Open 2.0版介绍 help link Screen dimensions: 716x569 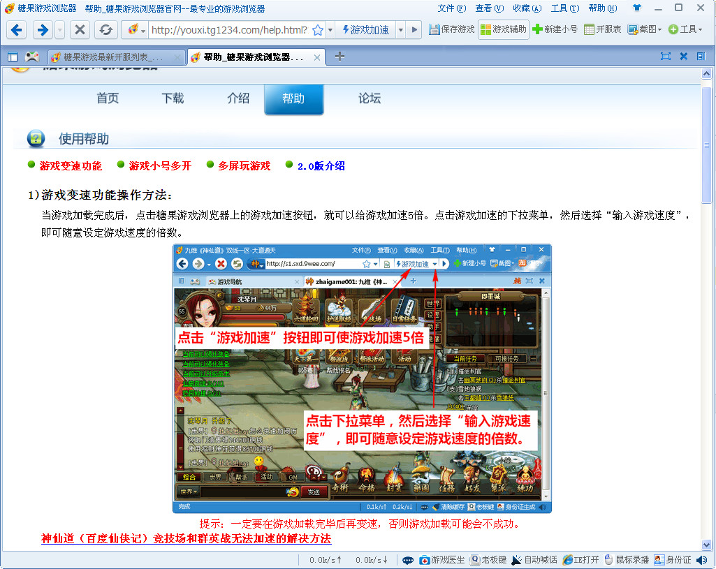pos(321,166)
